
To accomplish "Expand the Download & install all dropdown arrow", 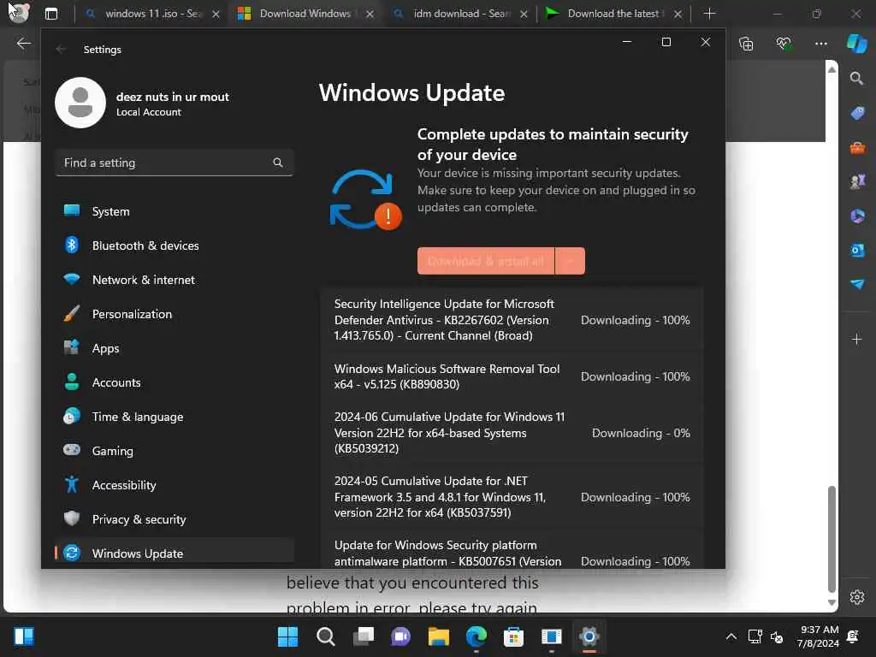I will (x=570, y=261).
